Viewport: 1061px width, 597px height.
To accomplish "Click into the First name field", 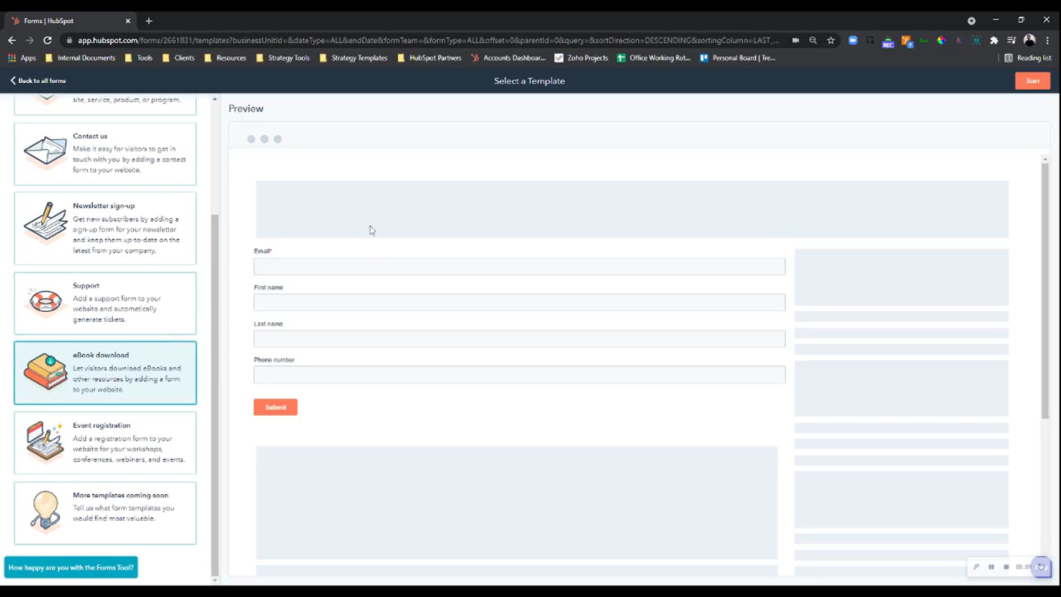I will pos(519,302).
